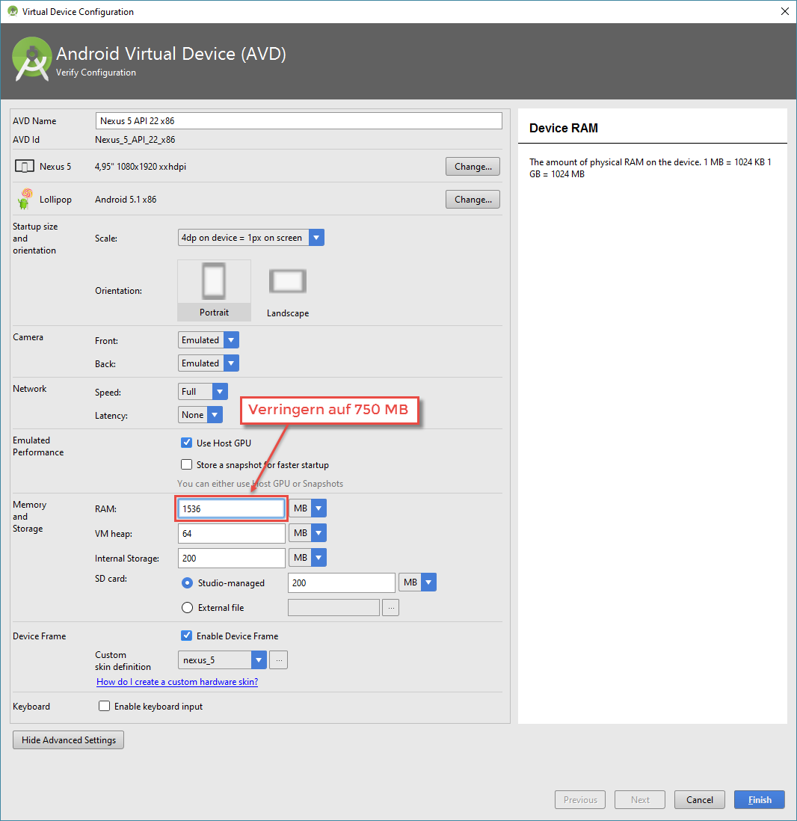Select Studio-managed SD card option

187,582
